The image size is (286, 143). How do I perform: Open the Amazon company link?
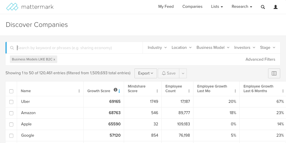tap(28, 113)
